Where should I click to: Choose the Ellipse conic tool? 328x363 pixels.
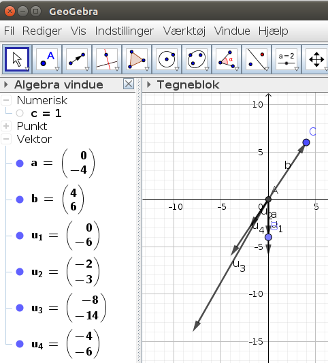(x=197, y=59)
